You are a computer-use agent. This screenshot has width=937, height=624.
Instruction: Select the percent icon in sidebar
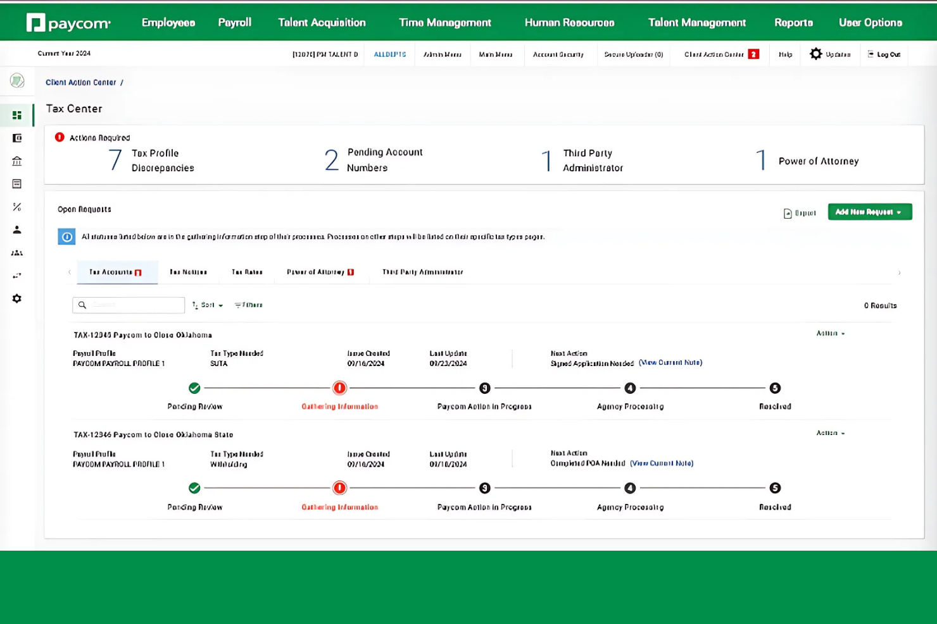[17, 207]
